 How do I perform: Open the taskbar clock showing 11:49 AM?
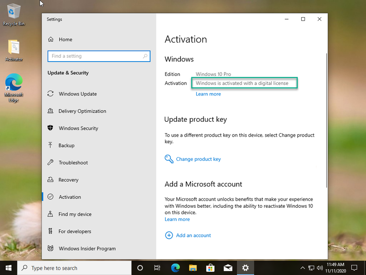click(335, 268)
